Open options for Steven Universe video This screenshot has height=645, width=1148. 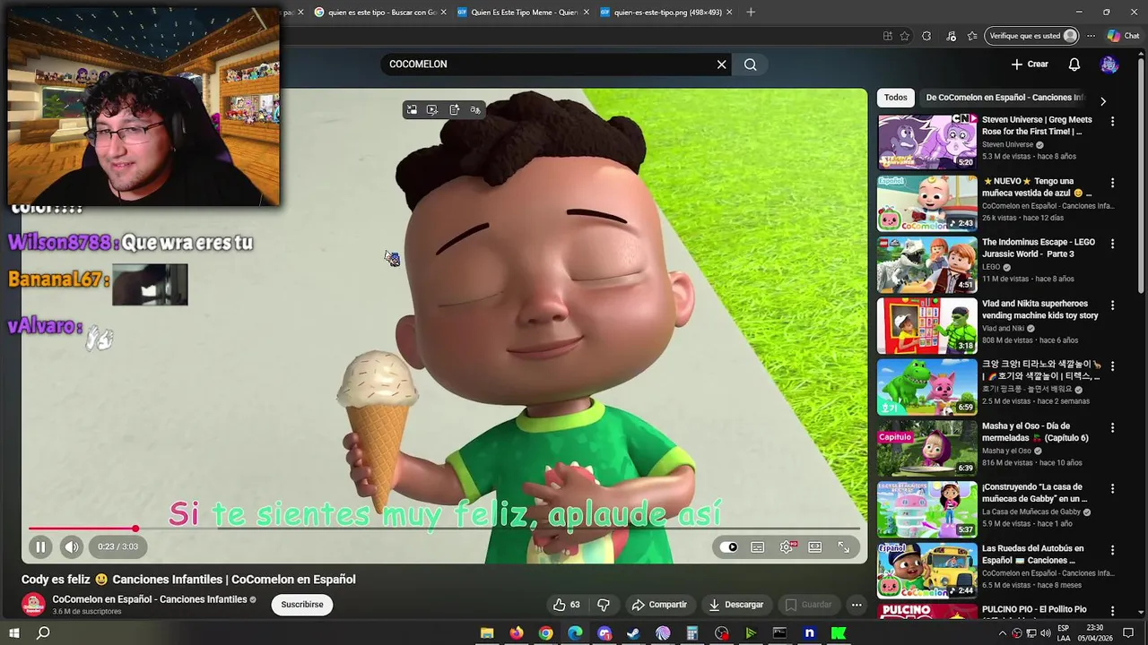(1113, 121)
